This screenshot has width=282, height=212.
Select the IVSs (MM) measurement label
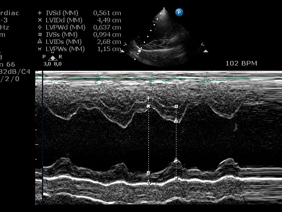tap(61, 34)
